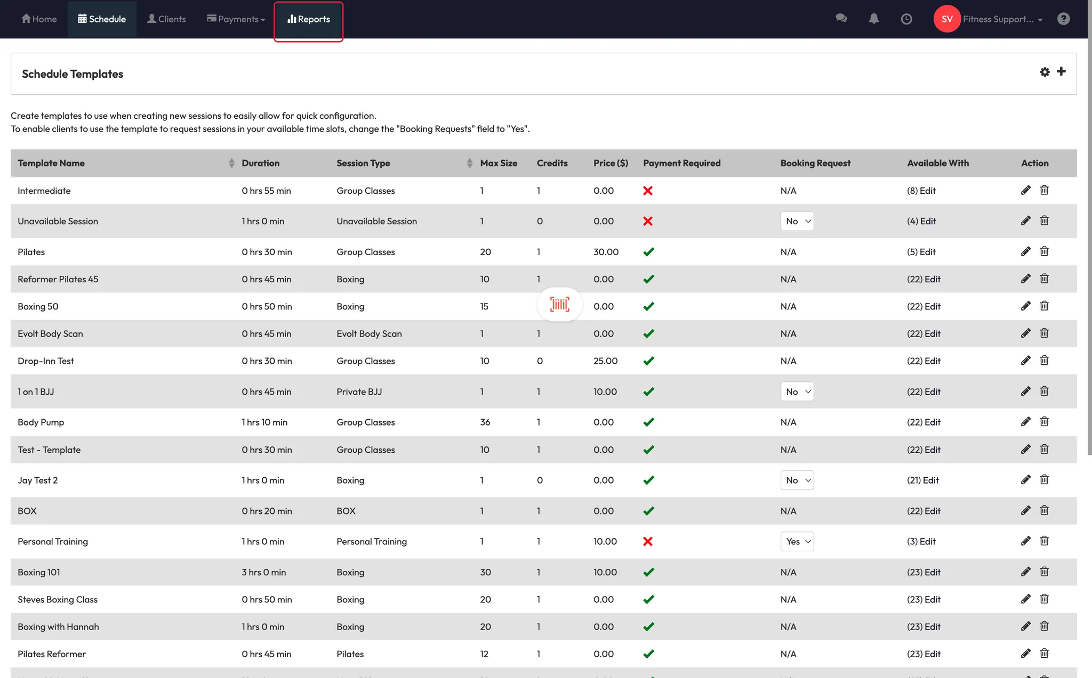1092x678 pixels.
Task: Open the help question mark icon
Action: [x=1063, y=19]
